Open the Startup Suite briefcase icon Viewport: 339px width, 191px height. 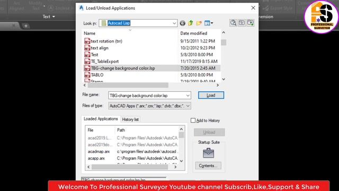click(x=208, y=153)
